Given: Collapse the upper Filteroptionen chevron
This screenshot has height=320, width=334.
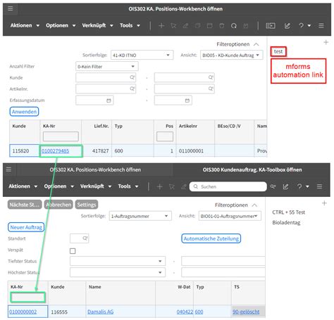Looking at the screenshot, I should click(x=256, y=44).
